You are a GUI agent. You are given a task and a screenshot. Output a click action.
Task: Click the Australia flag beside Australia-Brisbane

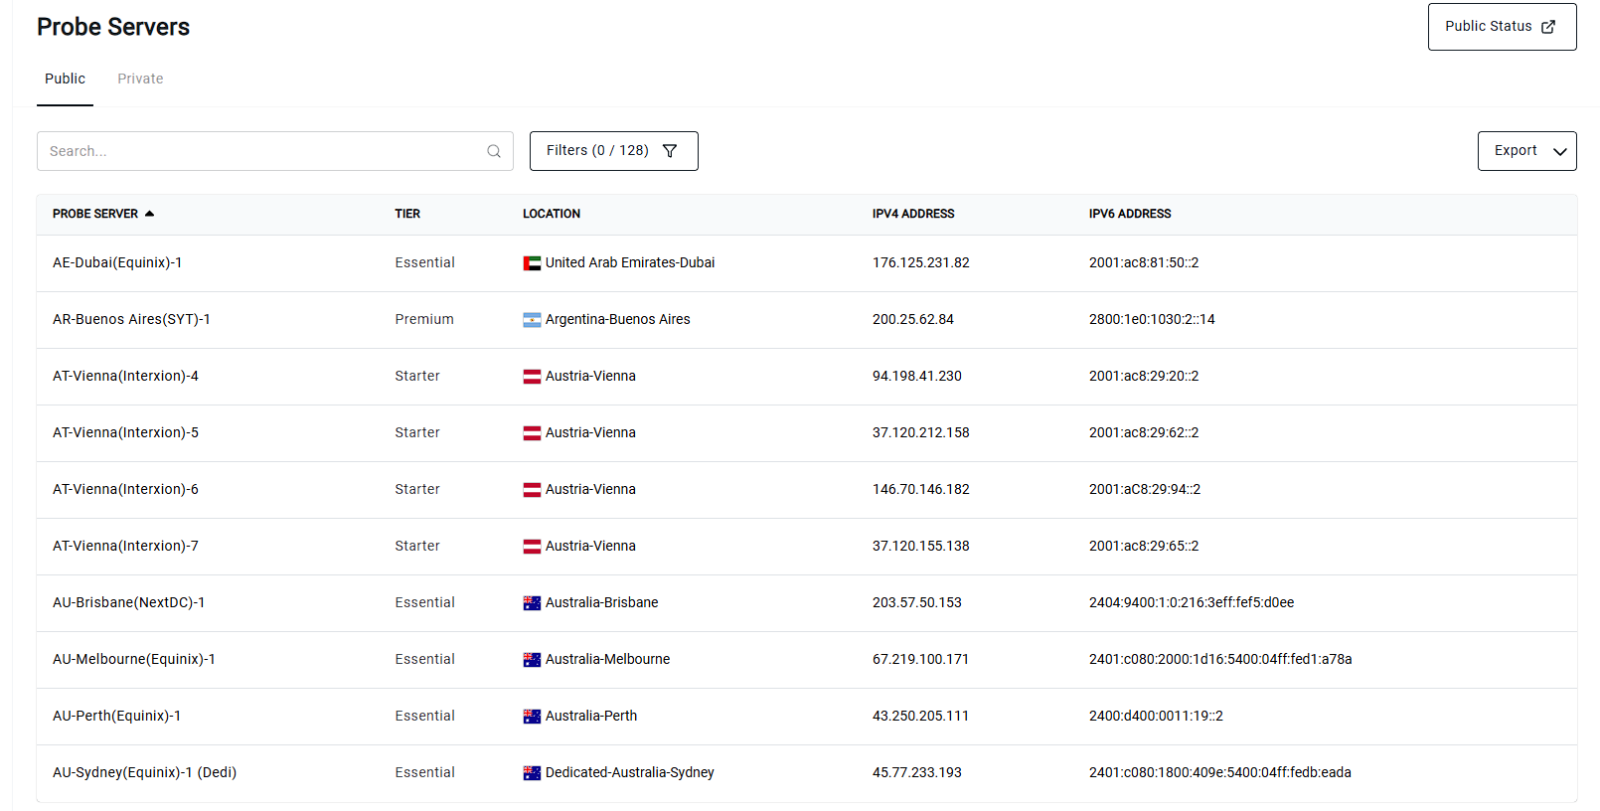pyautogui.click(x=532, y=603)
